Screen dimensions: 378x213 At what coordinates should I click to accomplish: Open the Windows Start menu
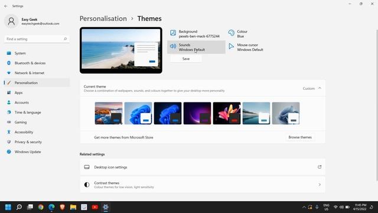8,207
